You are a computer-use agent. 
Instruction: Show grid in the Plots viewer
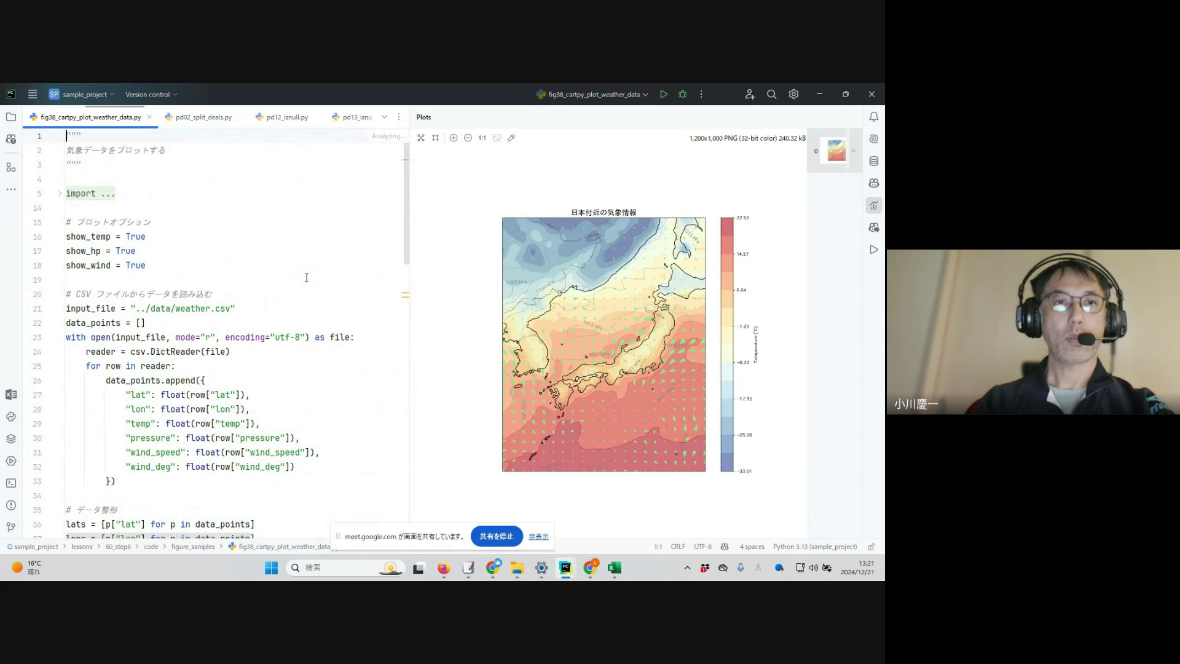435,138
